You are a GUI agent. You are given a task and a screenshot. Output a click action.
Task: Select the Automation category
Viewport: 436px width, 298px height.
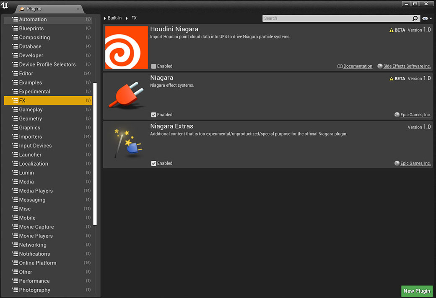pos(48,19)
